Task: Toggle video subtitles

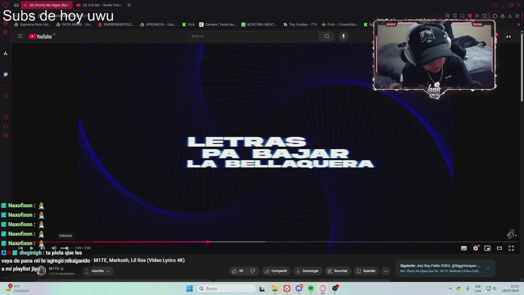Action: point(464,248)
